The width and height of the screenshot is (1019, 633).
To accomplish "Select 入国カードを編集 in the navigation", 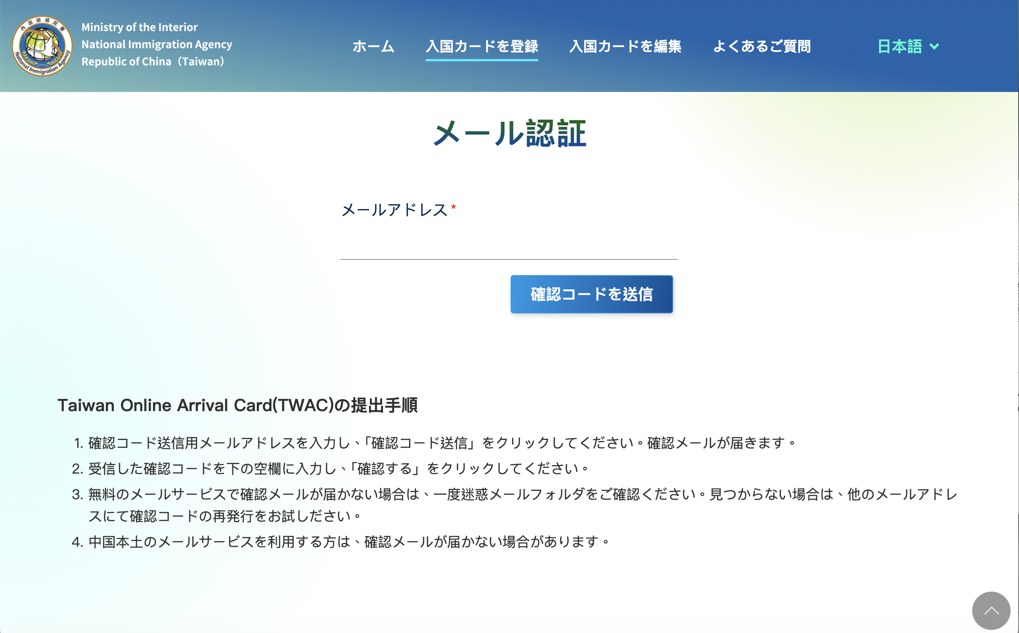I will (x=625, y=46).
